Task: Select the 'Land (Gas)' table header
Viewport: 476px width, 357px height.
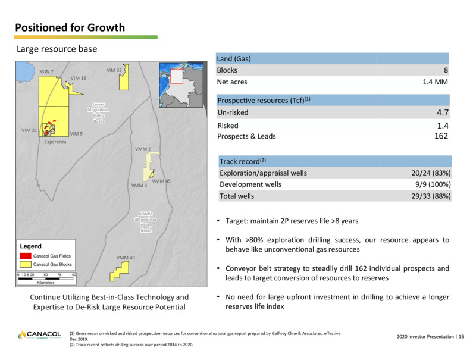Action: coord(234,58)
